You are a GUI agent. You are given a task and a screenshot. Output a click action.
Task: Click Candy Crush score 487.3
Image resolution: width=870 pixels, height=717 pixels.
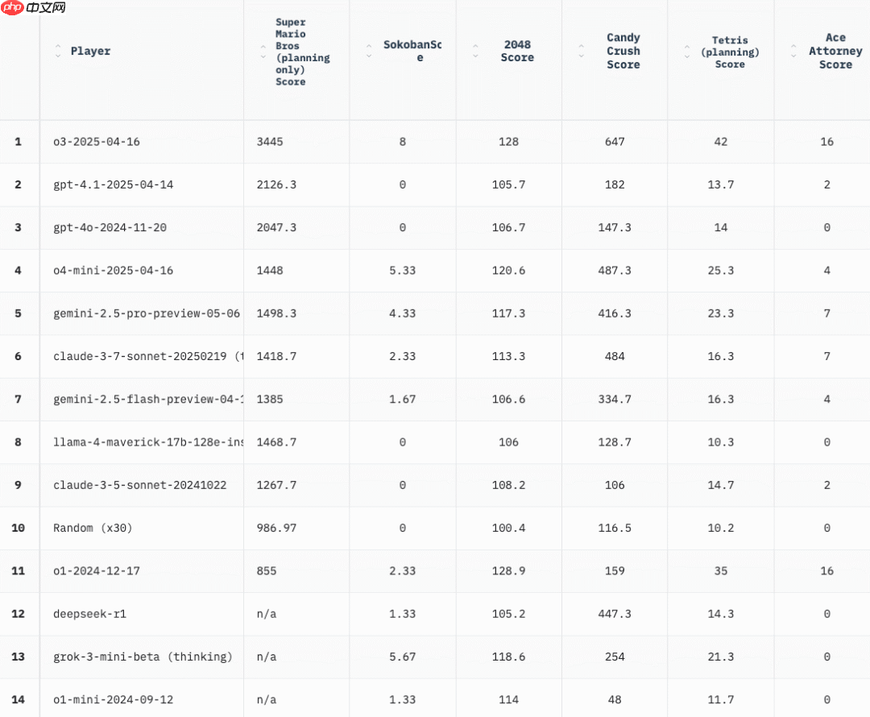[x=615, y=270]
